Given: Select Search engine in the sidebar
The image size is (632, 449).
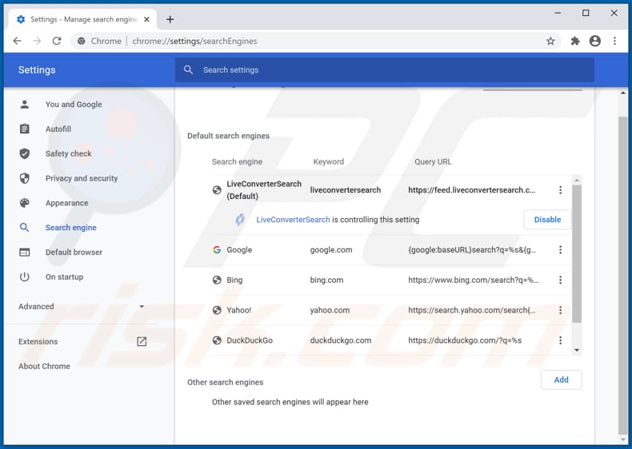Looking at the screenshot, I should [71, 228].
